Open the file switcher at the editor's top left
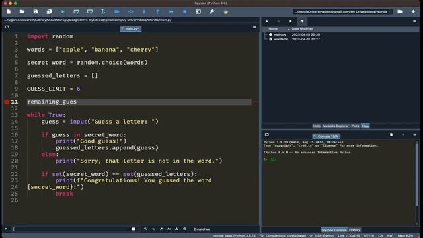 click(x=7, y=27)
